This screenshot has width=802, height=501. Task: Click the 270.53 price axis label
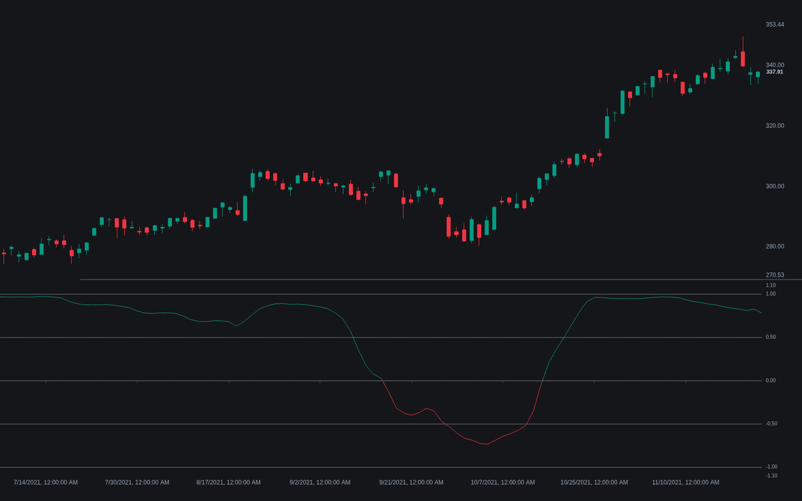pyautogui.click(x=775, y=275)
